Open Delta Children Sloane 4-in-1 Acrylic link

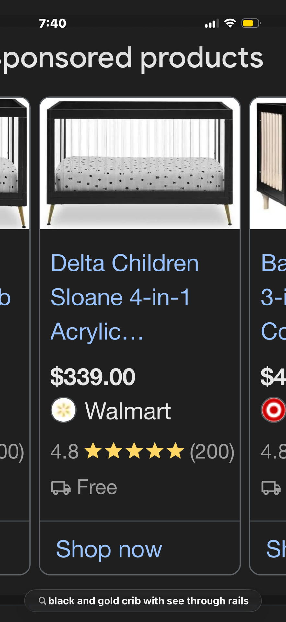125,297
